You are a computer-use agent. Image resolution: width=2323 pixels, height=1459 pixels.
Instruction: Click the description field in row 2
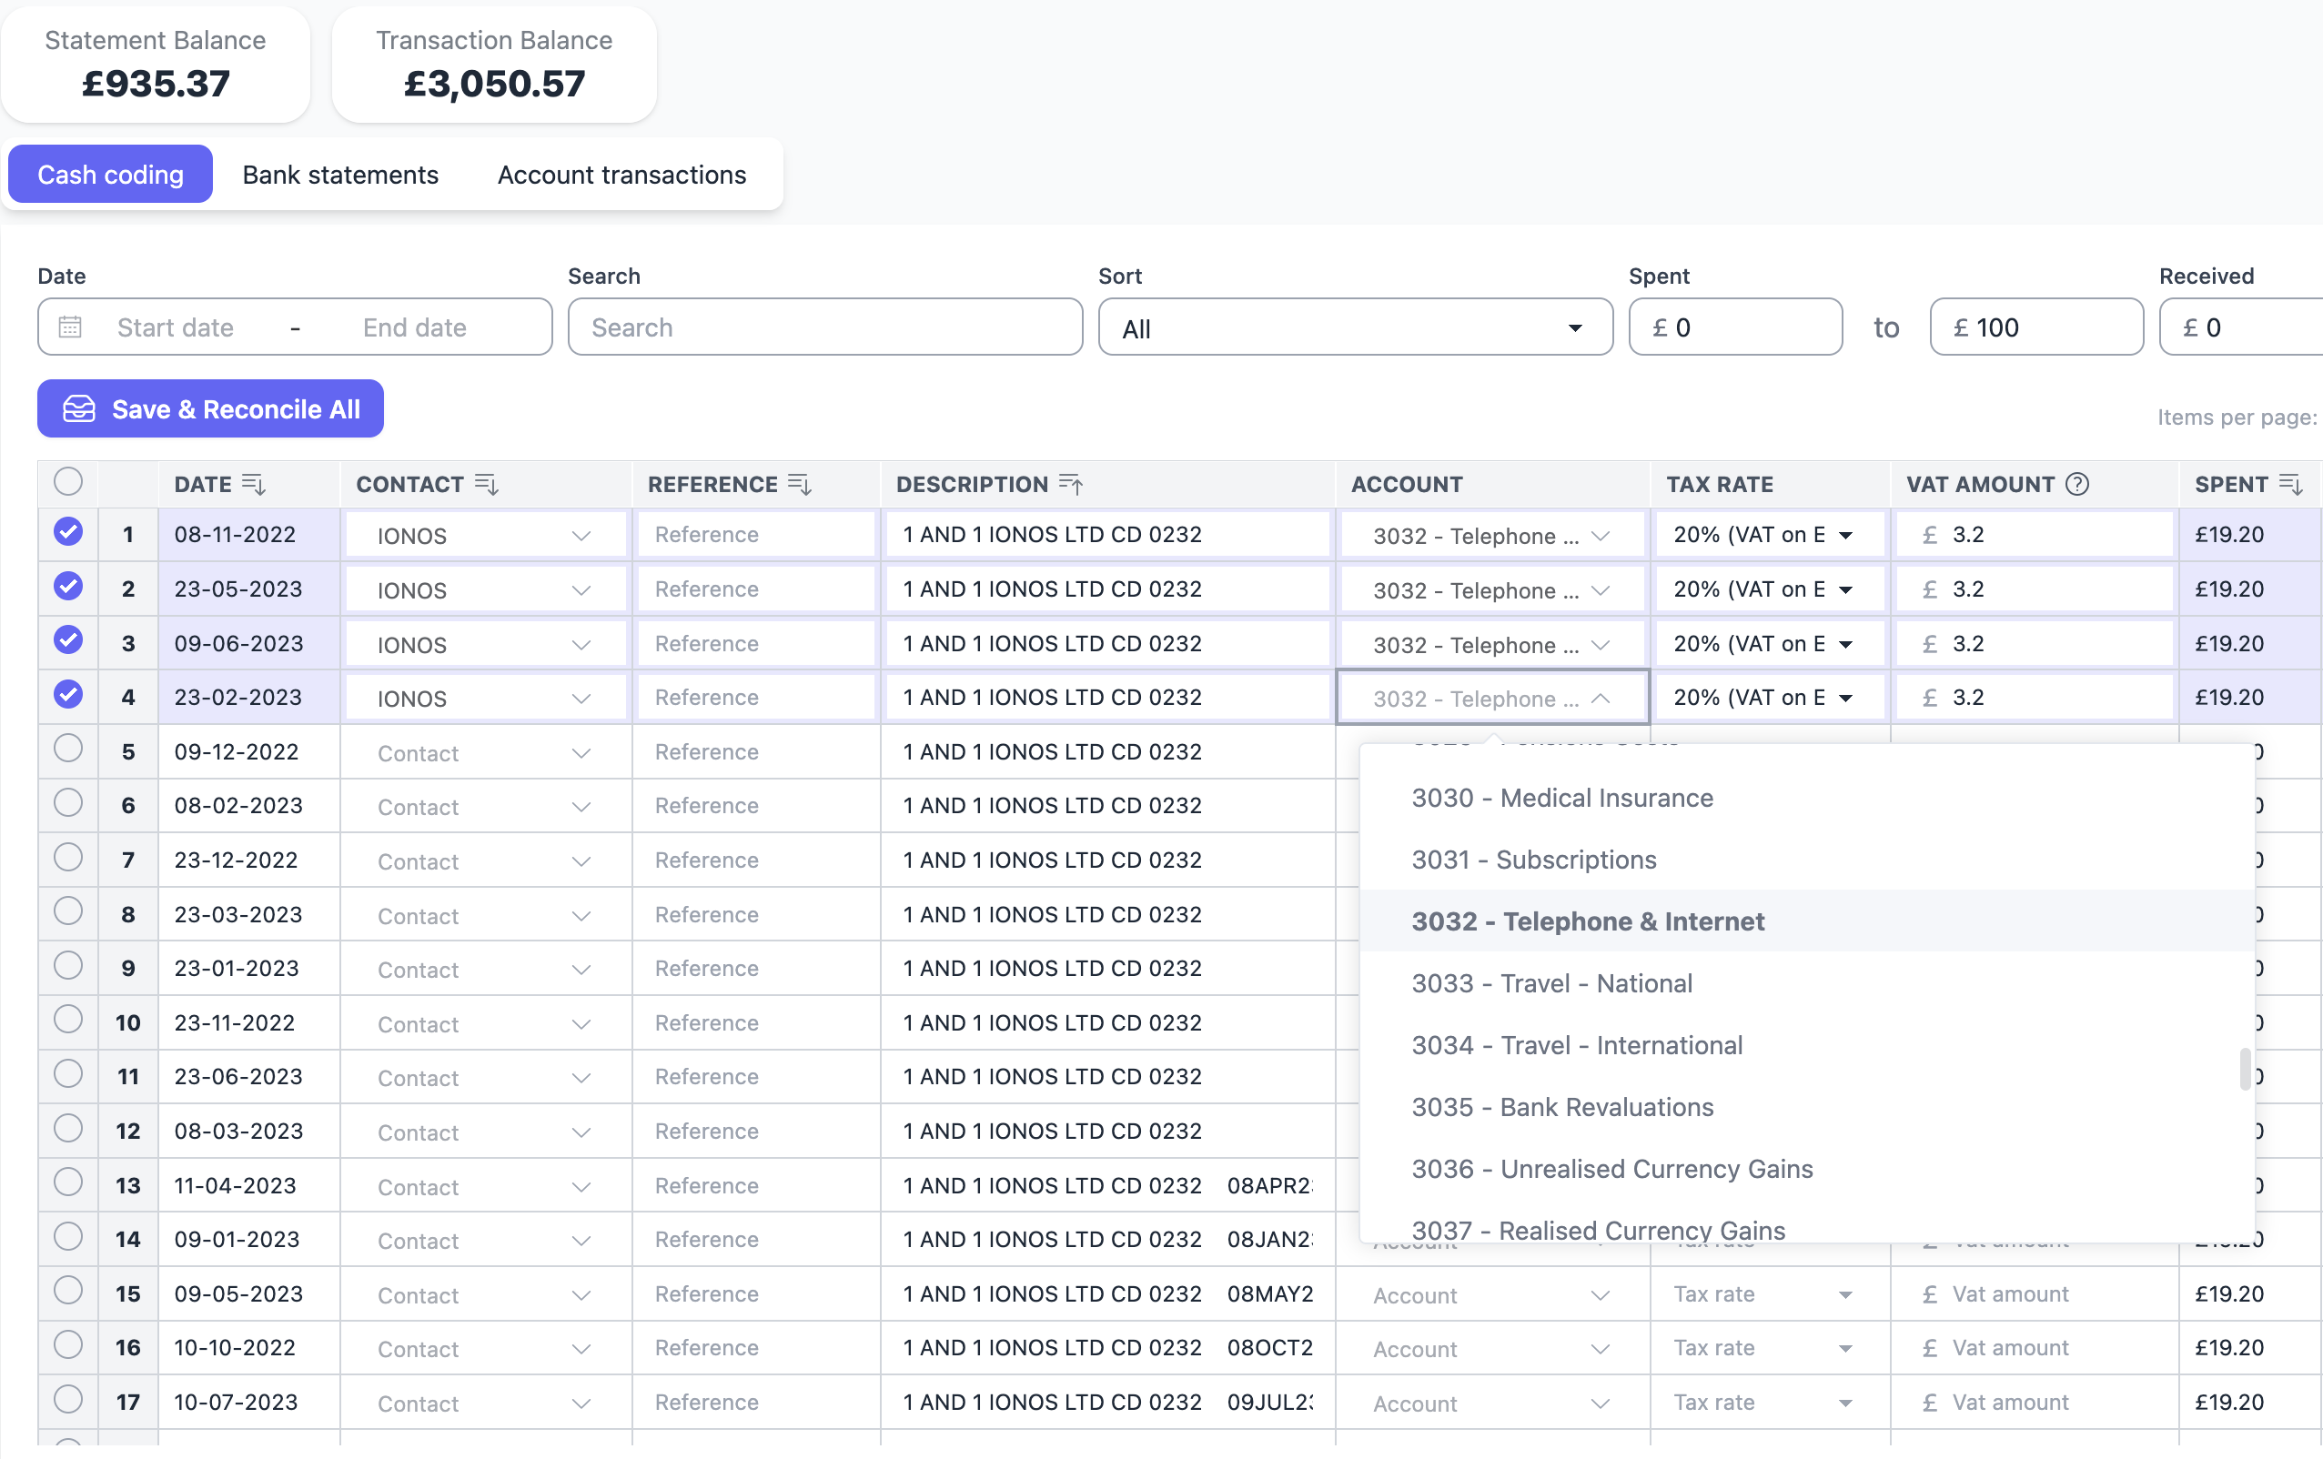[1107, 589]
